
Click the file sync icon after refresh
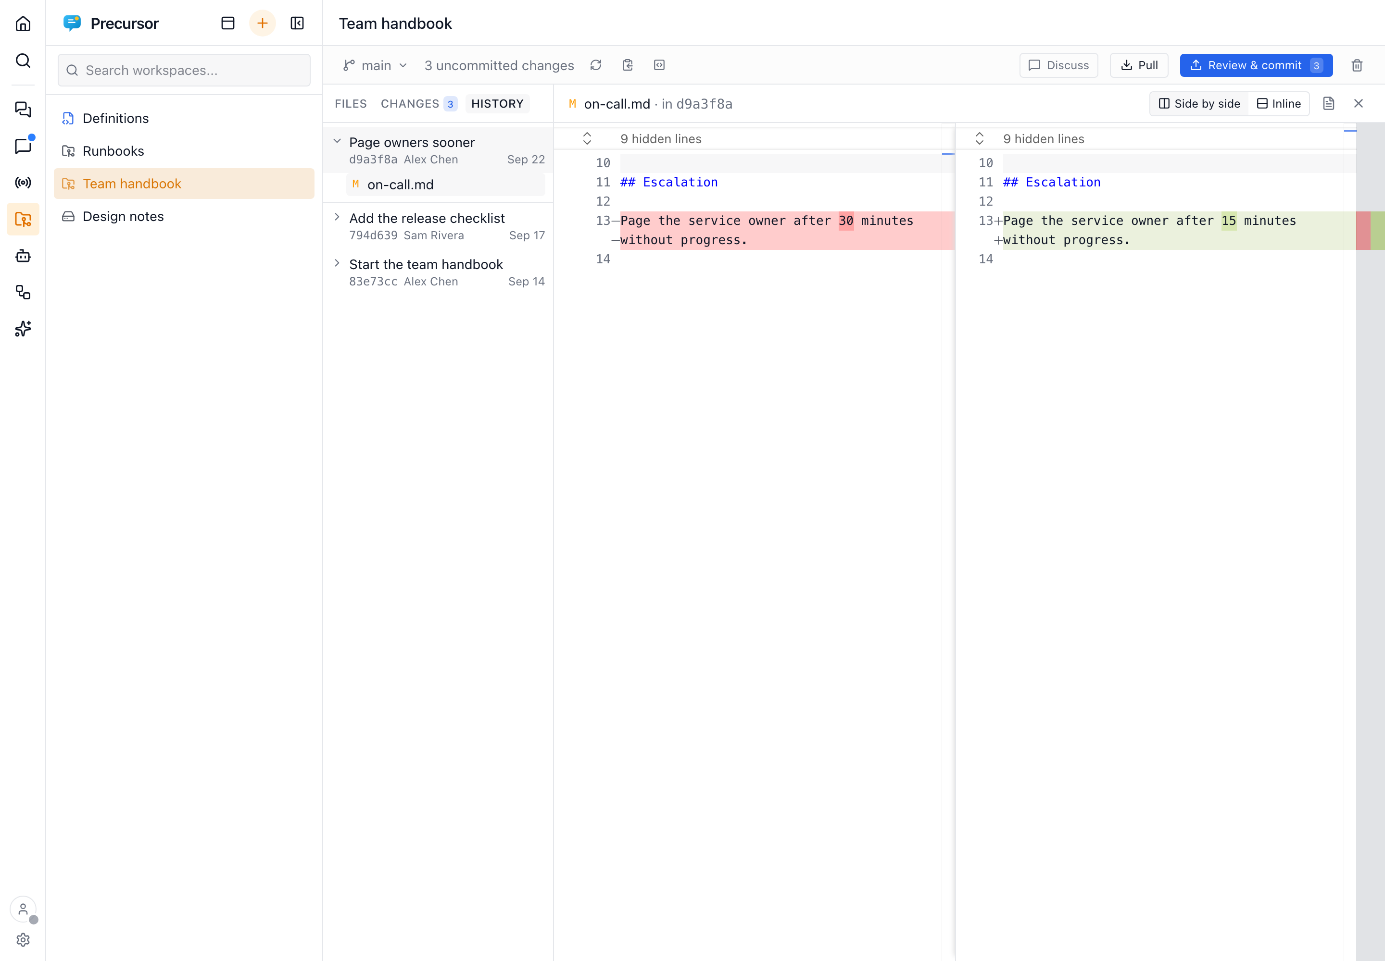(x=628, y=65)
